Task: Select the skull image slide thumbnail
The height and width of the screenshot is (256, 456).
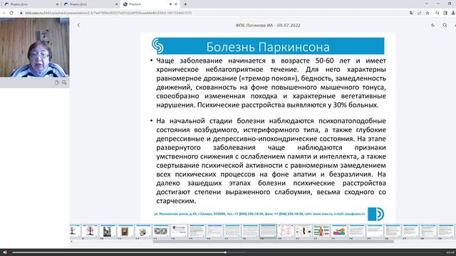Action: click(x=142, y=231)
